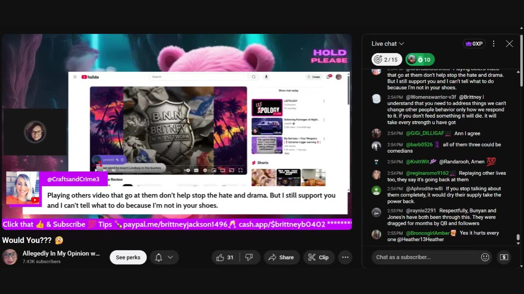Click the channel avatar beside subscriber count

pyautogui.click(x=10, y=257)
